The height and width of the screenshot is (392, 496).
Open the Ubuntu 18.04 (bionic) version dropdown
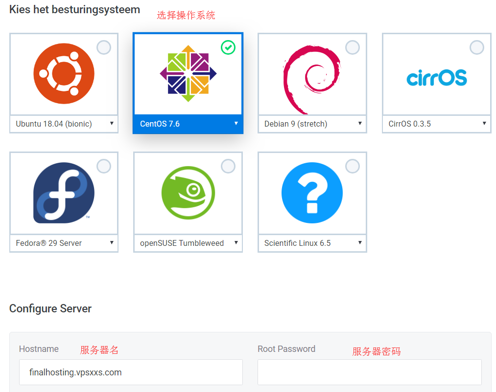point(64,124)
